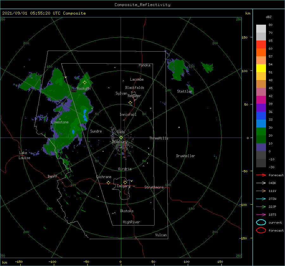Screen dimensions: 285x266
Task: Pick the magenta 39-42 dBZ swatch
Action: pos(261,100)
